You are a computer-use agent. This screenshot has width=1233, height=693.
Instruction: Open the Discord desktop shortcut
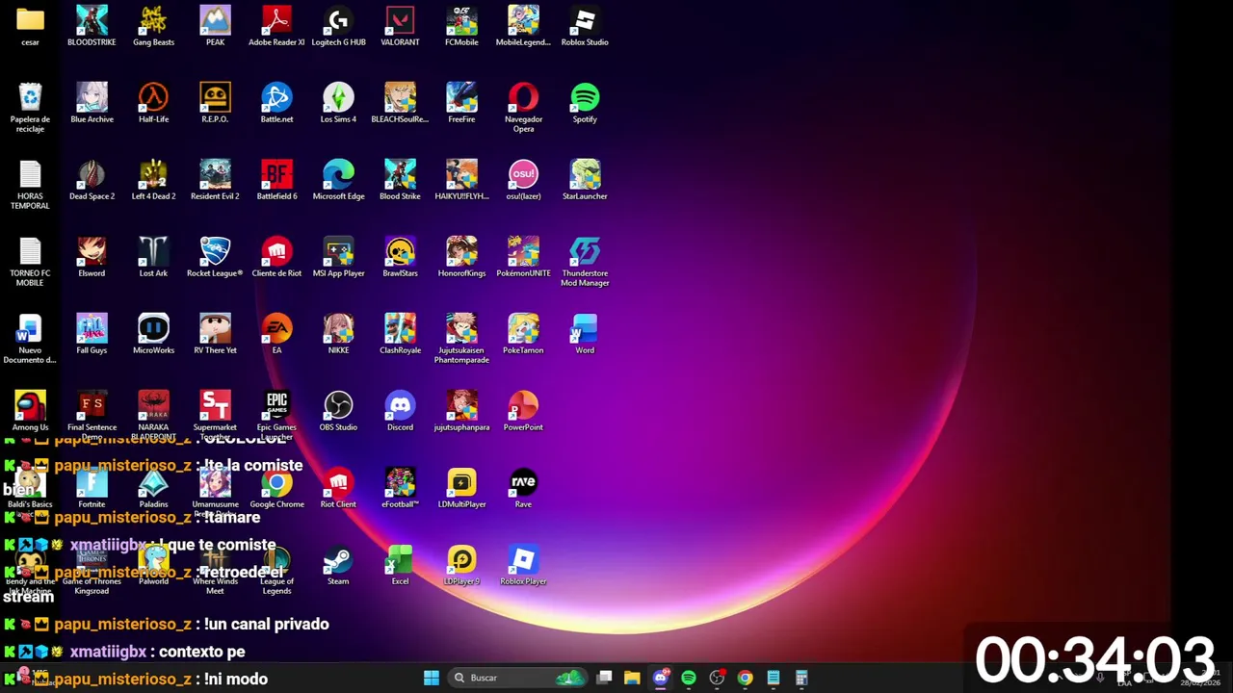click(400, 411)
